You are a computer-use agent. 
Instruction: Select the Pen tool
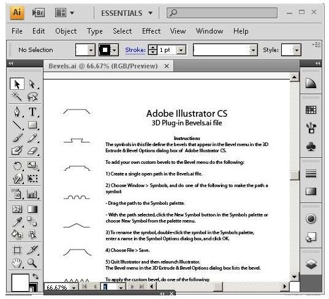[x=17, y=112]
